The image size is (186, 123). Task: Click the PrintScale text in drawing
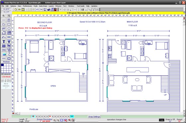(x=34, y=109)
